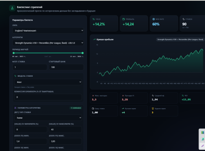The height and width of the screenshot is (151, 205).
Task: Click the trophy icon on Худшая серия
Action: (x=153, y=108)
